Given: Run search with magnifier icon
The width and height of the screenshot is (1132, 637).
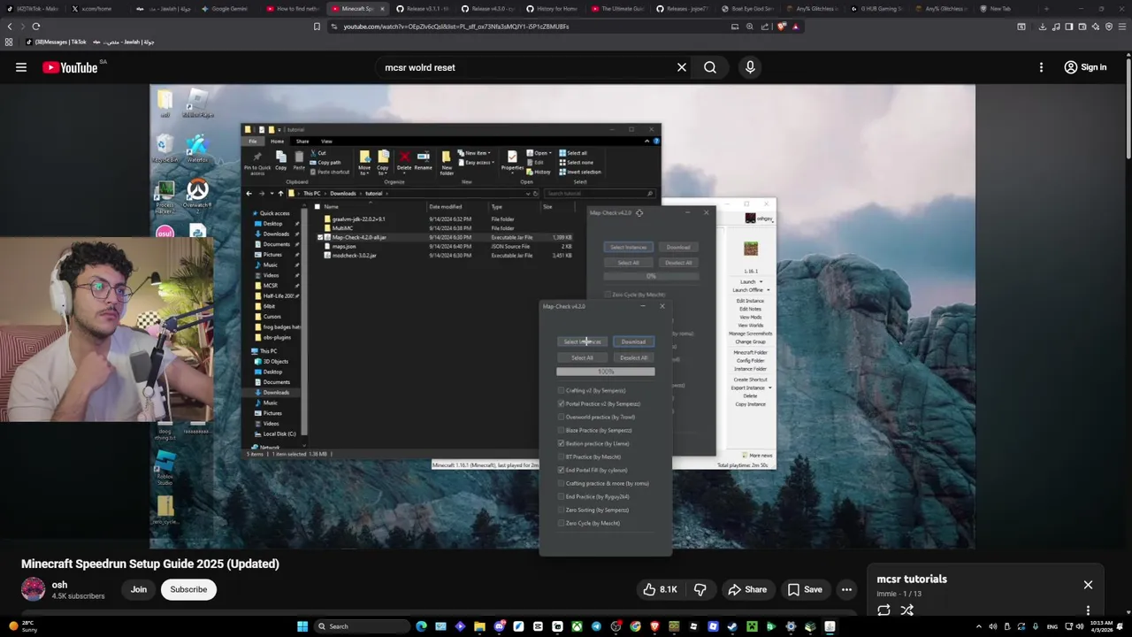Looking at the screenshot, I should [710, 67].
